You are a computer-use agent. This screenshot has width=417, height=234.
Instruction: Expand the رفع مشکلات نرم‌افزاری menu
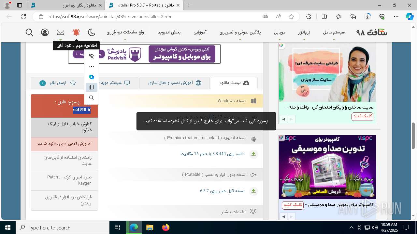125,32
